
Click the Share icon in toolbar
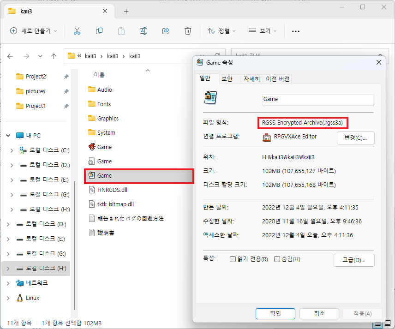tap(166, 31)
